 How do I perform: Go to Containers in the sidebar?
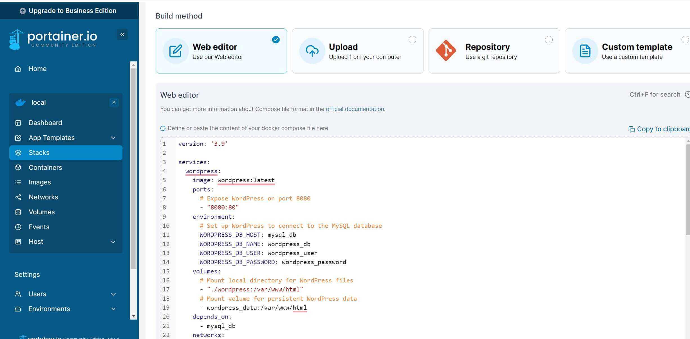click(66, 168)
